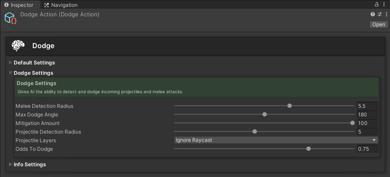This screenshot has height=177, width=390.
Task: Click the Mitigation Amount value field
Action: point(367,123)
